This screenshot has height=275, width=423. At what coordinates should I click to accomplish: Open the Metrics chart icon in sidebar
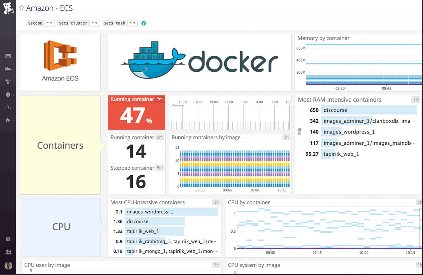(8, 69)
